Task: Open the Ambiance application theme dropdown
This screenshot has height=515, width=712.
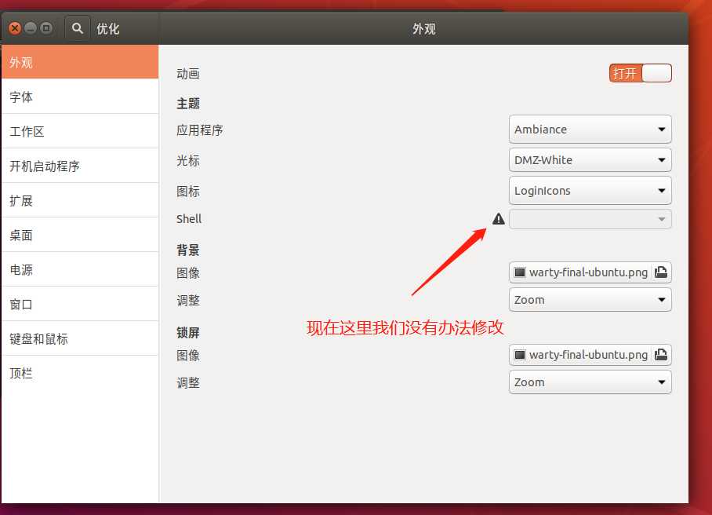Action: [x=590, y=130]
